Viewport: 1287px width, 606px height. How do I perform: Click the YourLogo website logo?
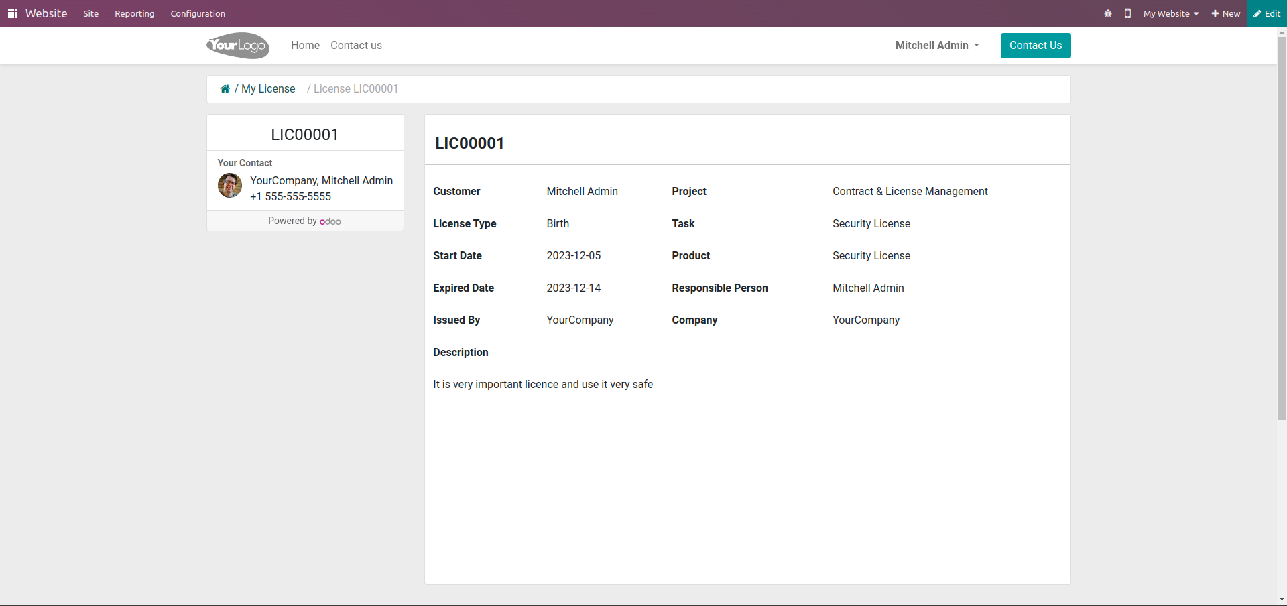(x=238, y=46)
